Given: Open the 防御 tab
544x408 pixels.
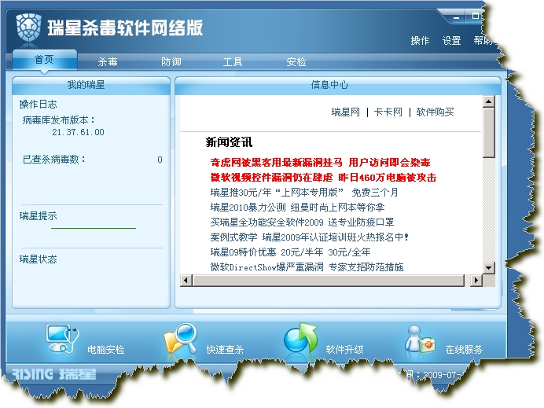Looking at the screenshot, I should coord(171,62).
